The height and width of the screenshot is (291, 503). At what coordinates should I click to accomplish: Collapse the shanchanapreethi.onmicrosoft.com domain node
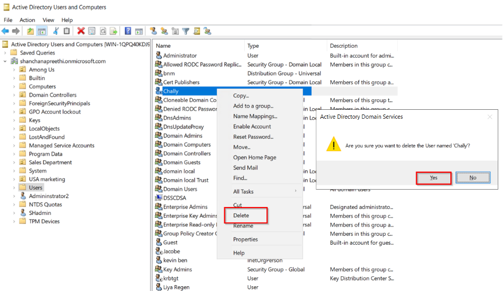point(5,61)
